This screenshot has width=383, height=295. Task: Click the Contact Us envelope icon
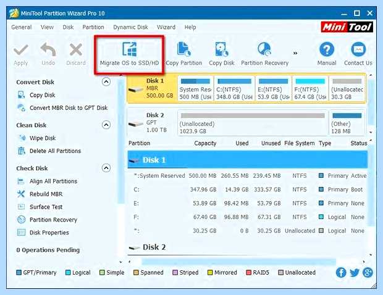coord(358,49)
